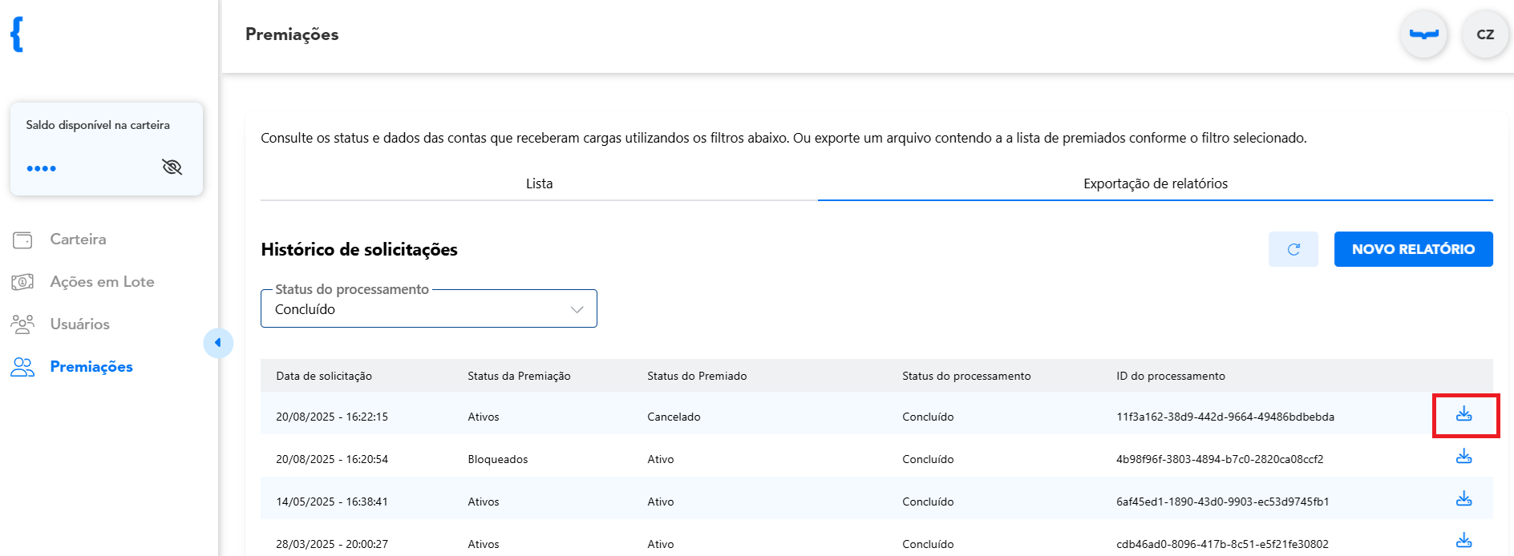The width and height of the screenshot is (1514, 556).
Task: Switch to Exportação de relatórios tab
Action: tap(1156, 183)
